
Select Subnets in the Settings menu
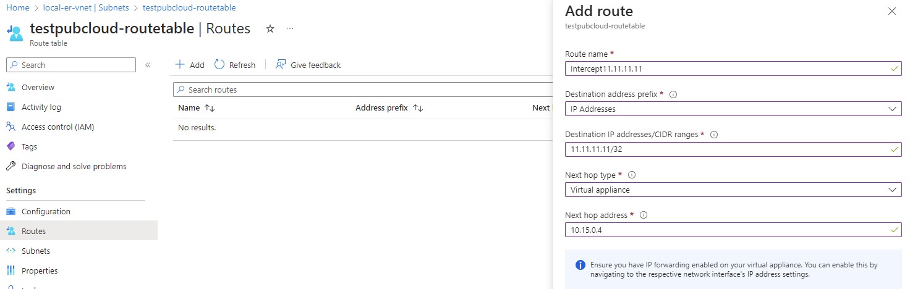coord(35,251)
